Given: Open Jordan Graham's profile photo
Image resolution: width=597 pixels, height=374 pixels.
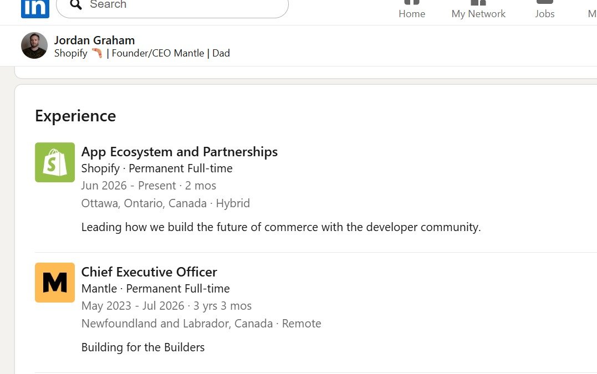Looking at the screenshot, I should pyautogui.click(x=34, y=45).
